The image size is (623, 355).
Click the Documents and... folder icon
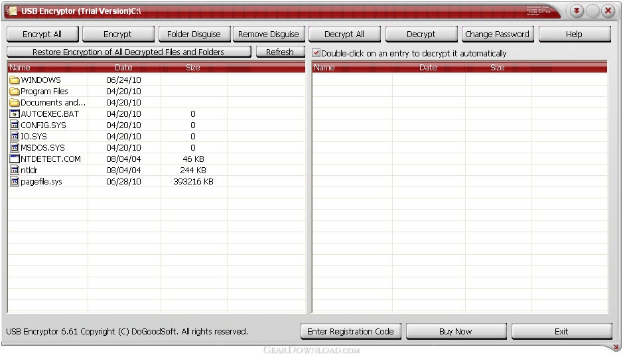click(15, 103)
